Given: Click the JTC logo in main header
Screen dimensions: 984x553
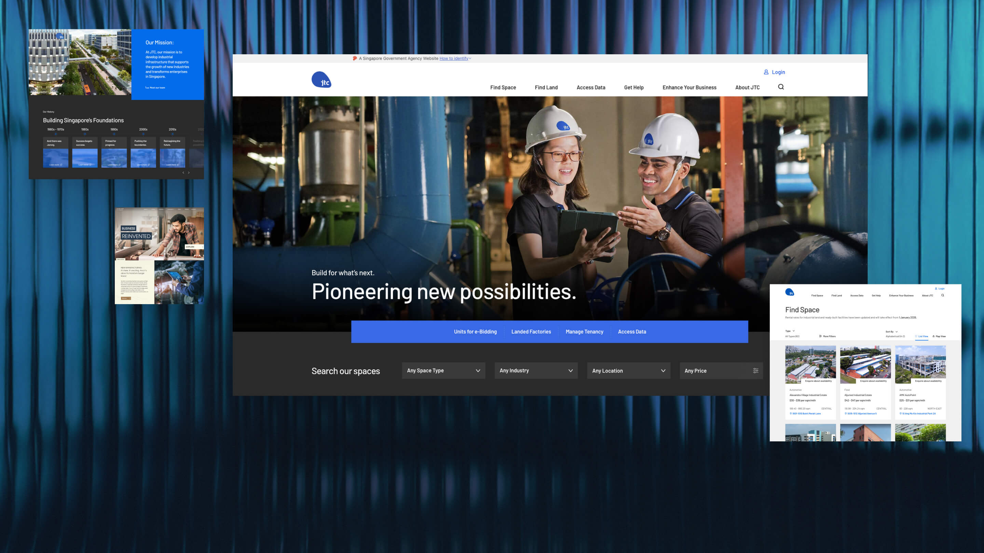Looking at the screenshot, I should (x=321, y=80).
